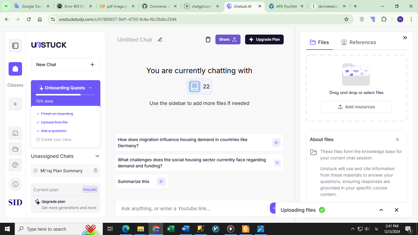Click the Upgrade Plan button

[264, 39]
